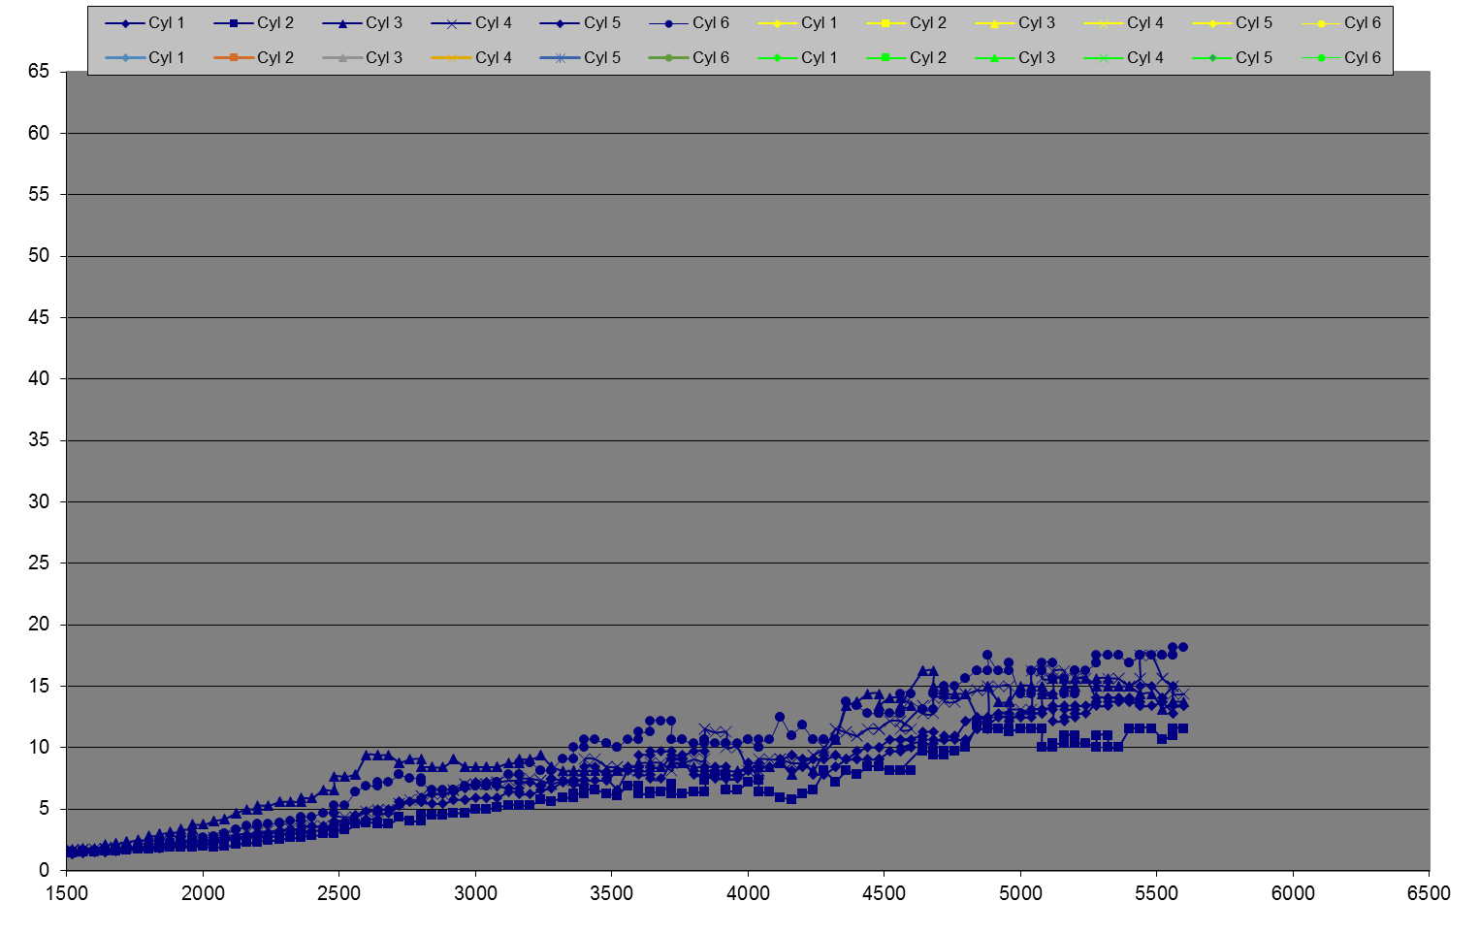Click the blue asterisk Cyl 5 legend entry
1480x934 pixels.
[580, 58]
